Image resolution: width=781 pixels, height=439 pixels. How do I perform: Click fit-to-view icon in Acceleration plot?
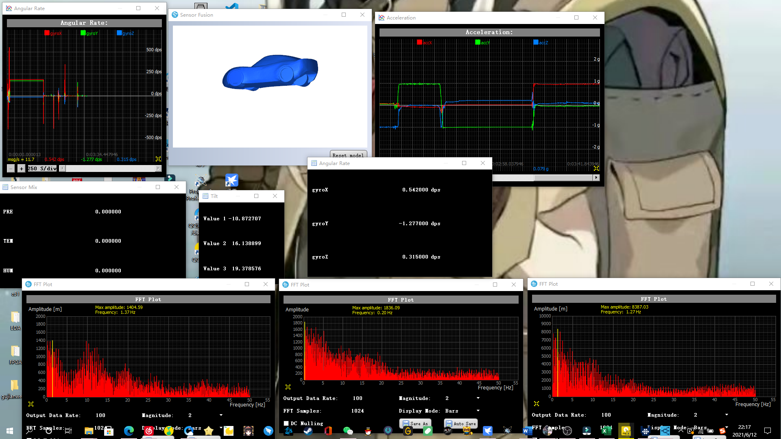pos(596,168)
